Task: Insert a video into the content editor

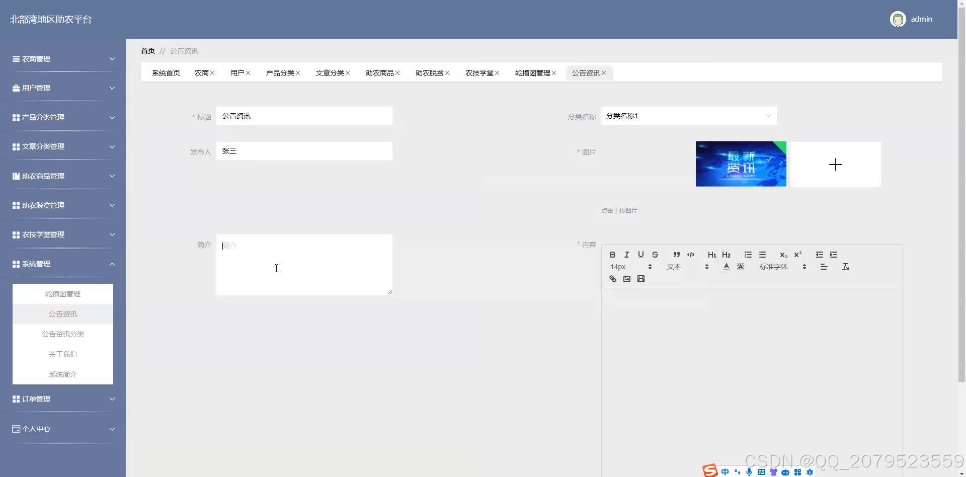Action: click(x=640, y=278)
